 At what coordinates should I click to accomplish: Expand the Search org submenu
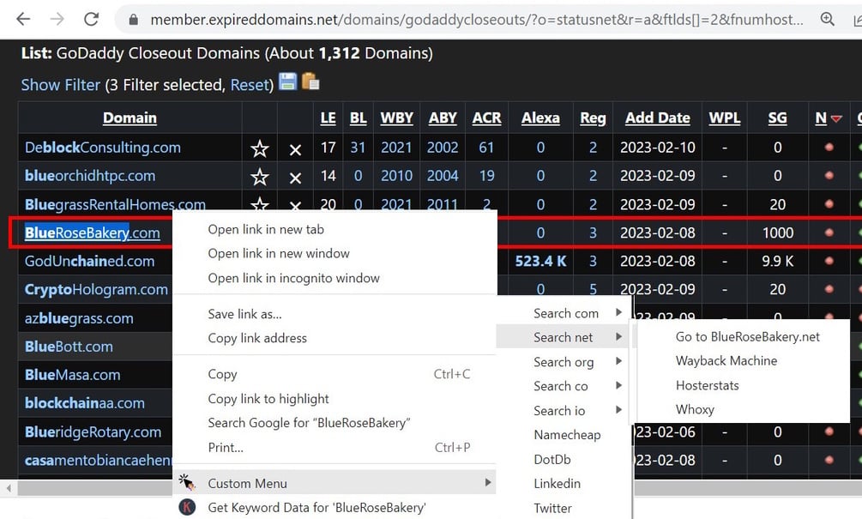(x=618, y=361)
